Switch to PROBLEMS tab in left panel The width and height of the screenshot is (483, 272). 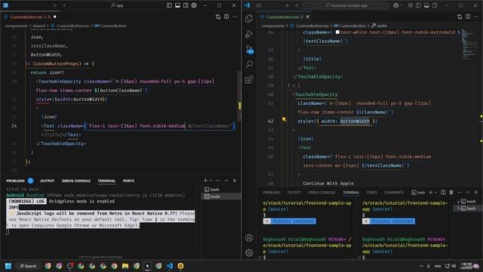[x=15, y=181]
